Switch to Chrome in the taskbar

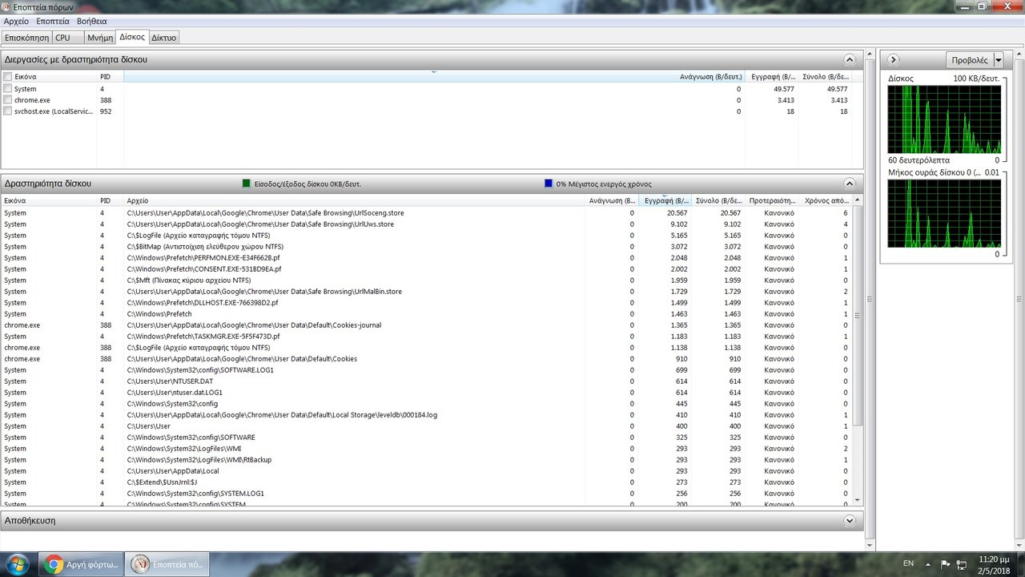click(x=81, y=563)
